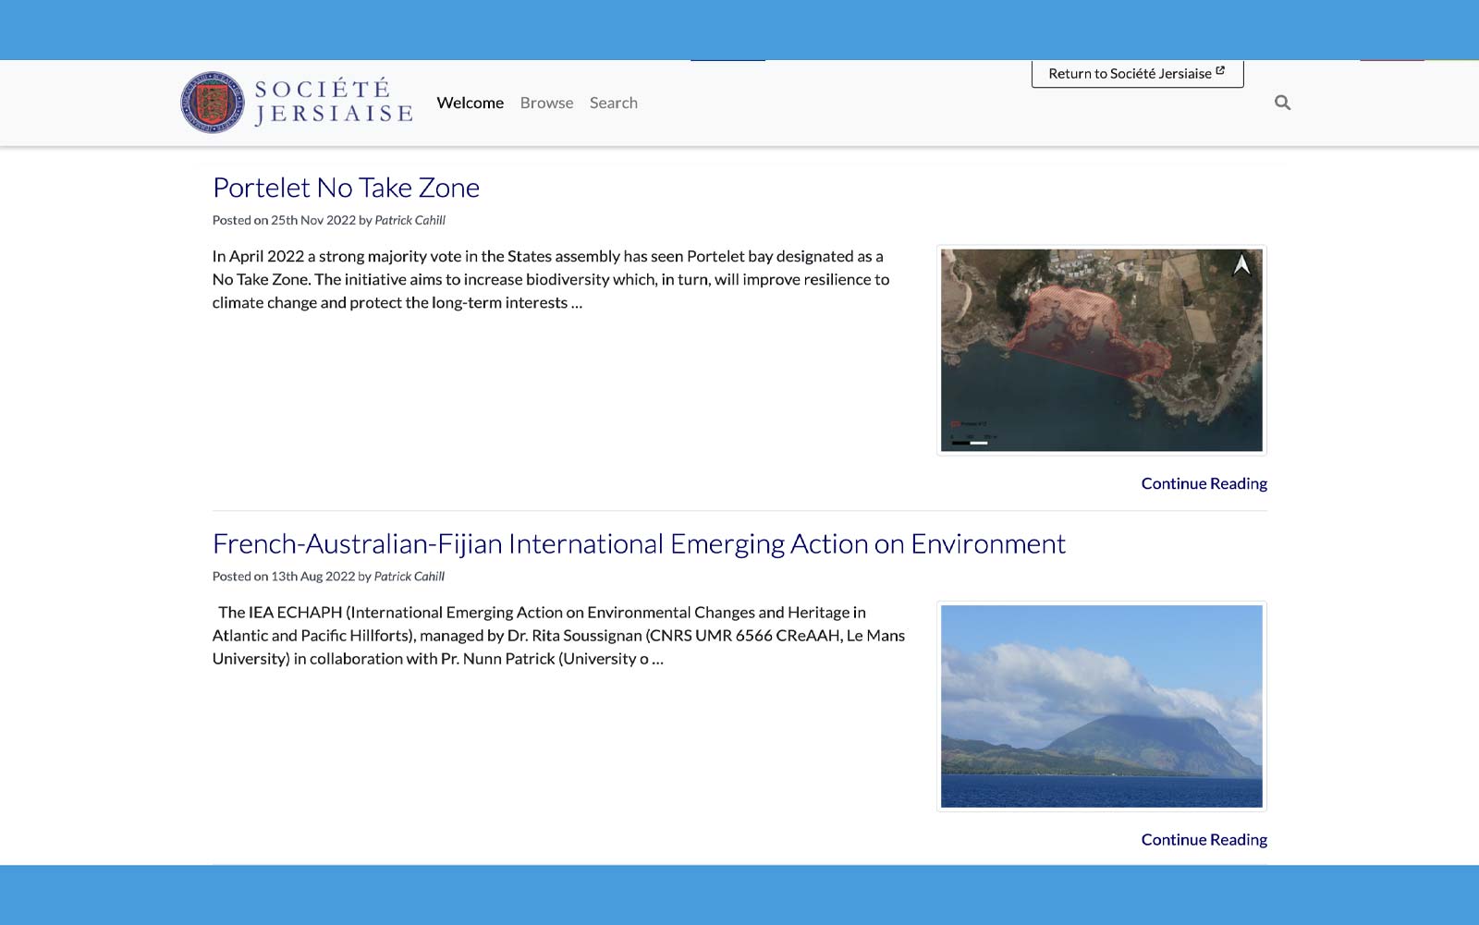This screenshot has height=925, width=1479.
Task: Click the 25th Nov 2022 post date
Action: click(x=312, y=220)
